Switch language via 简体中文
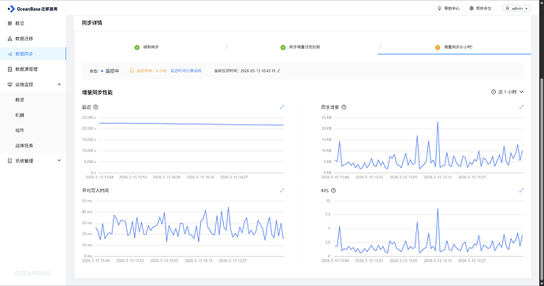 coord(483,9)
